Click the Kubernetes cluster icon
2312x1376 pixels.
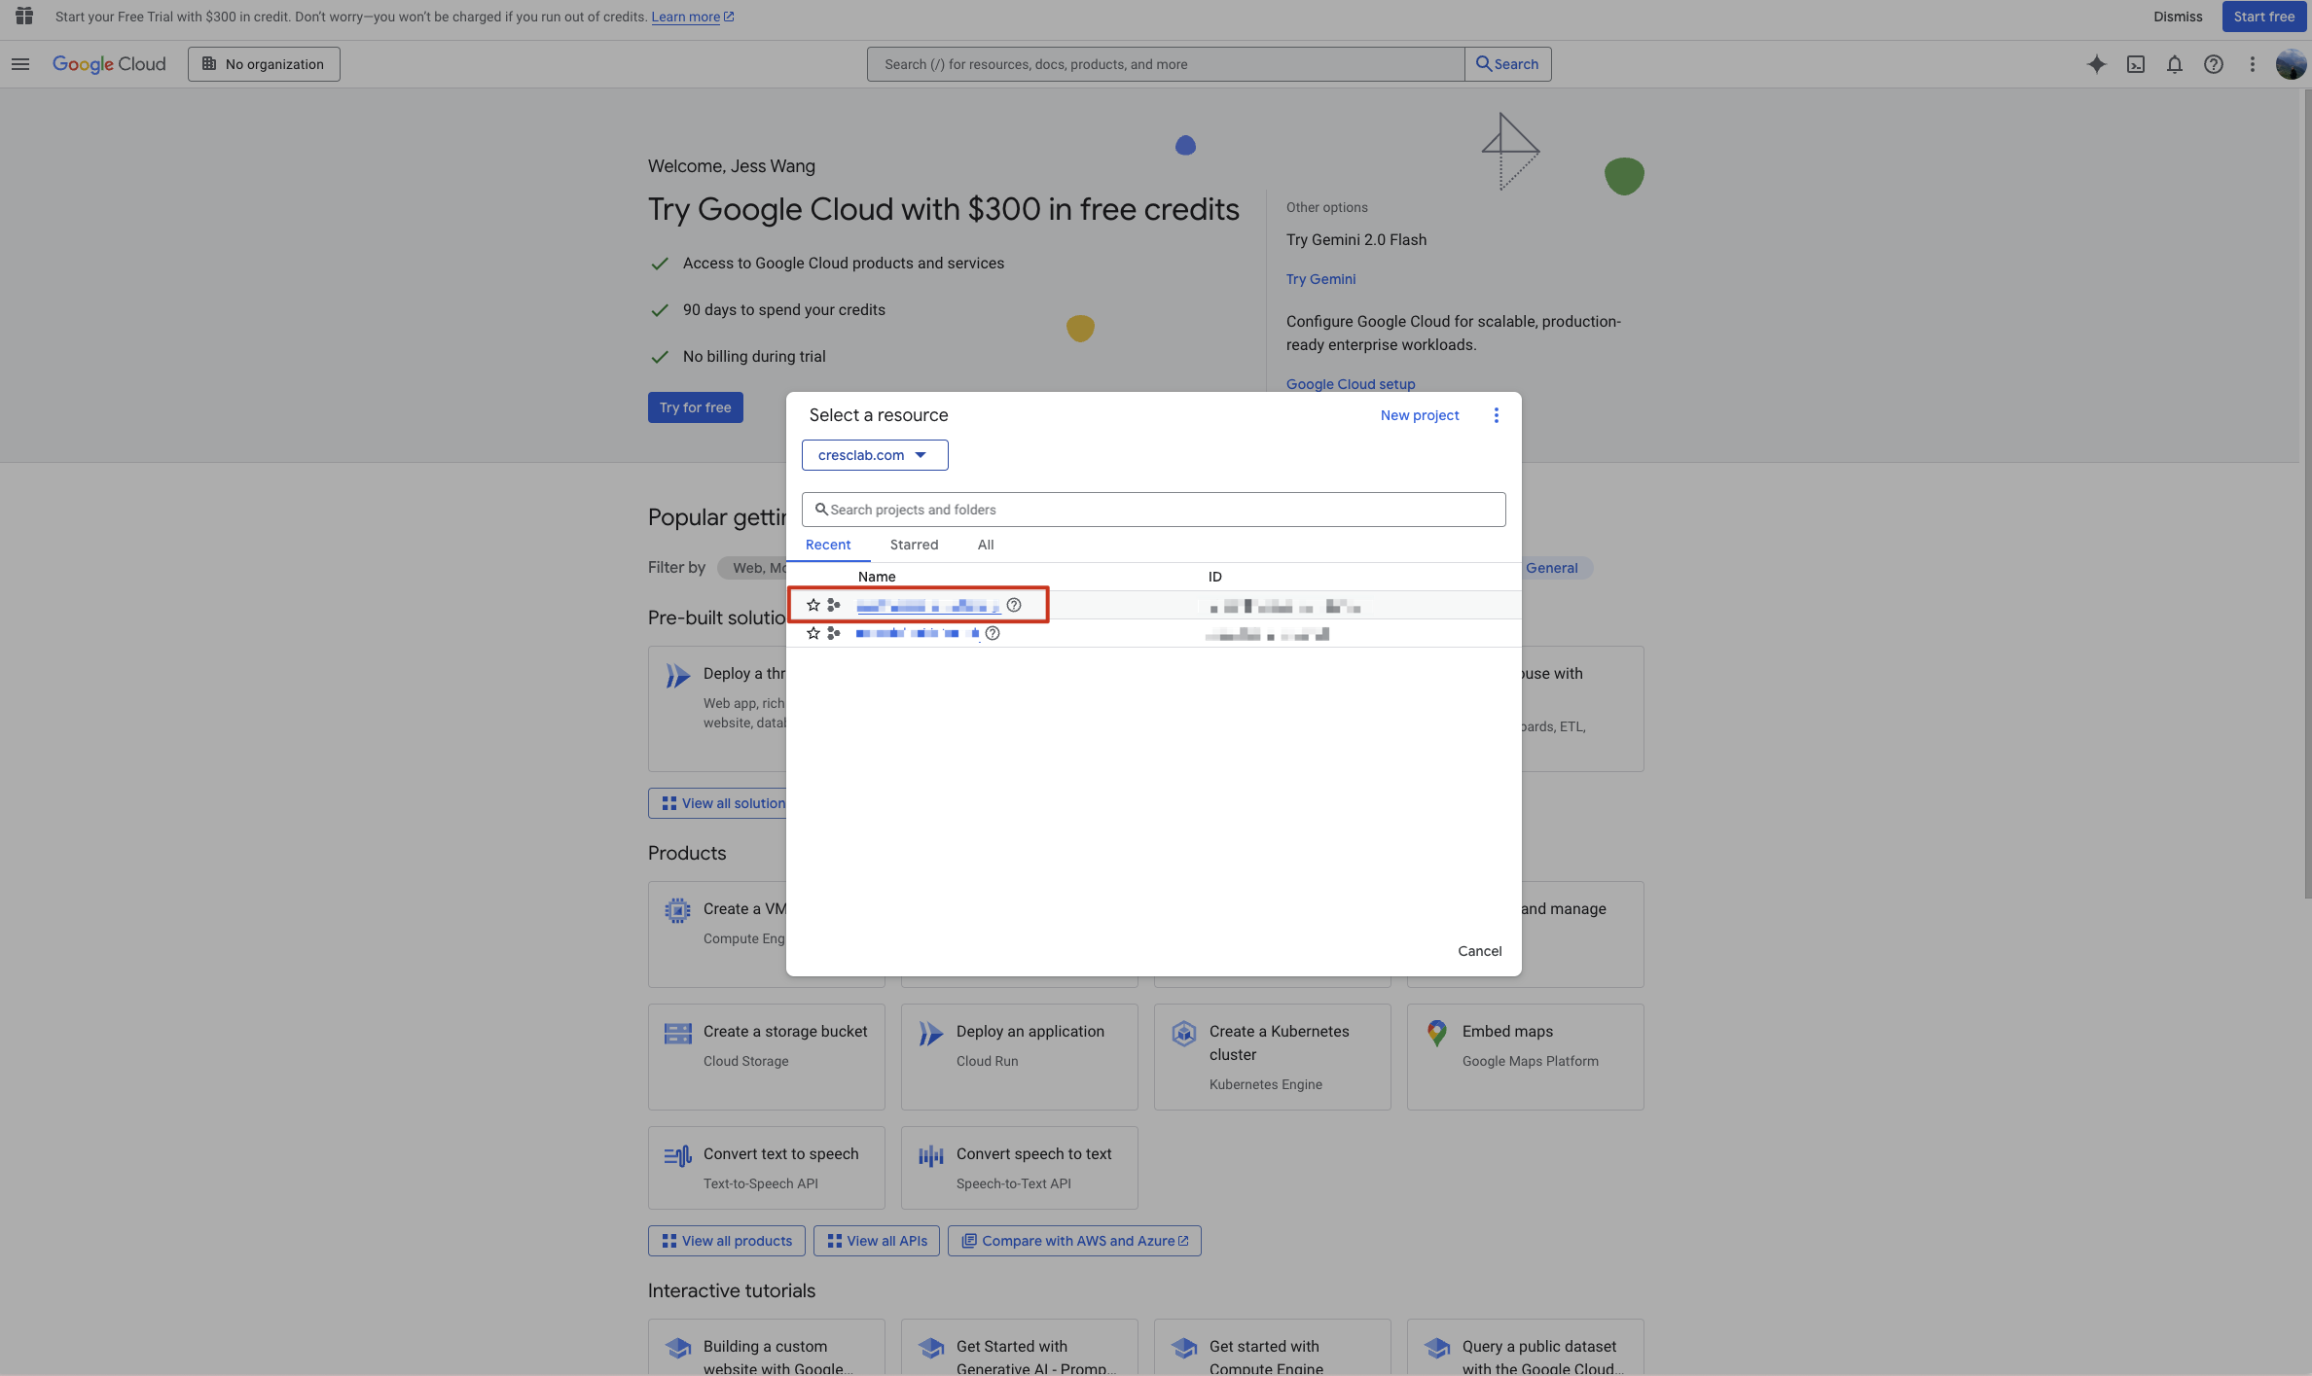coord(1184,1033)
